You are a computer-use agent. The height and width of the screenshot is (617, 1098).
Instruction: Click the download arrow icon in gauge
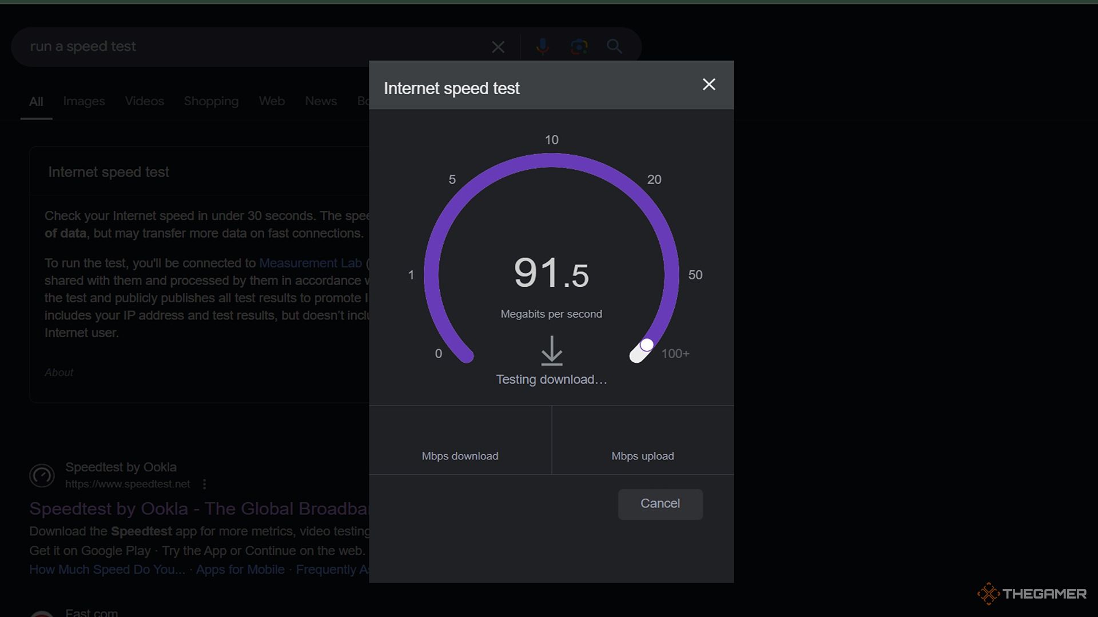pyautogui.click(x=551, y=351)
